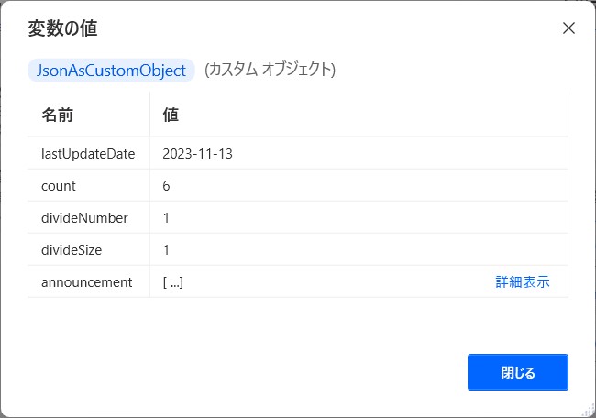Click the 名前 column header
The image size is (596, 418).
click(x=58, y=115)
